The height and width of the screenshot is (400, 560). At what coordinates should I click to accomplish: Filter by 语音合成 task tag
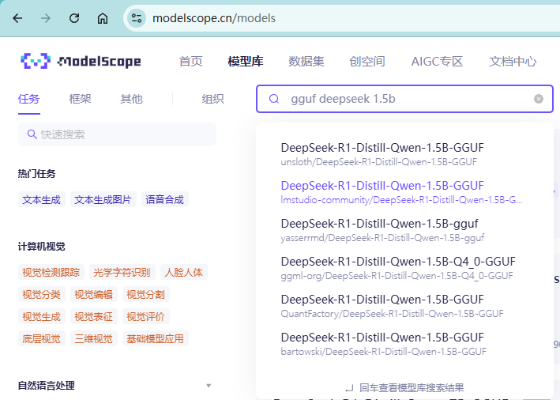164,199
